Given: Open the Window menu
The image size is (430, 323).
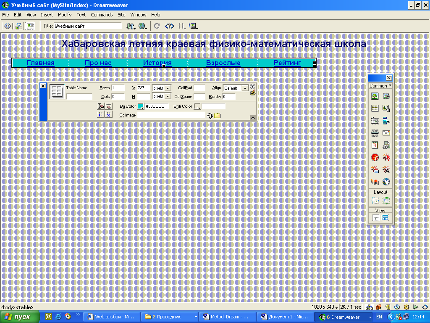Looking at the screenshot, I should 138,15.
